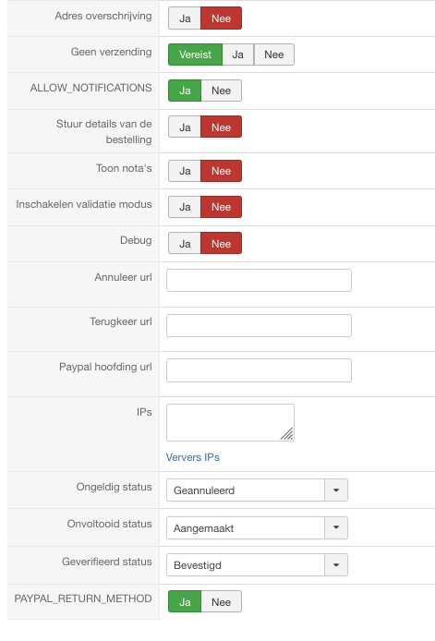Viewport: 435px width, 641px height.
Task: Focus the Paypal hoofding url field
Action: point(259,370)
